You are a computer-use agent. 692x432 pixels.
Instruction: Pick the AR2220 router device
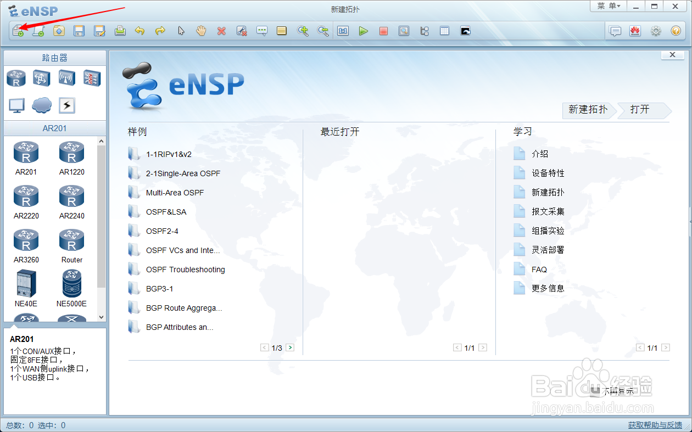click(26, 201)
